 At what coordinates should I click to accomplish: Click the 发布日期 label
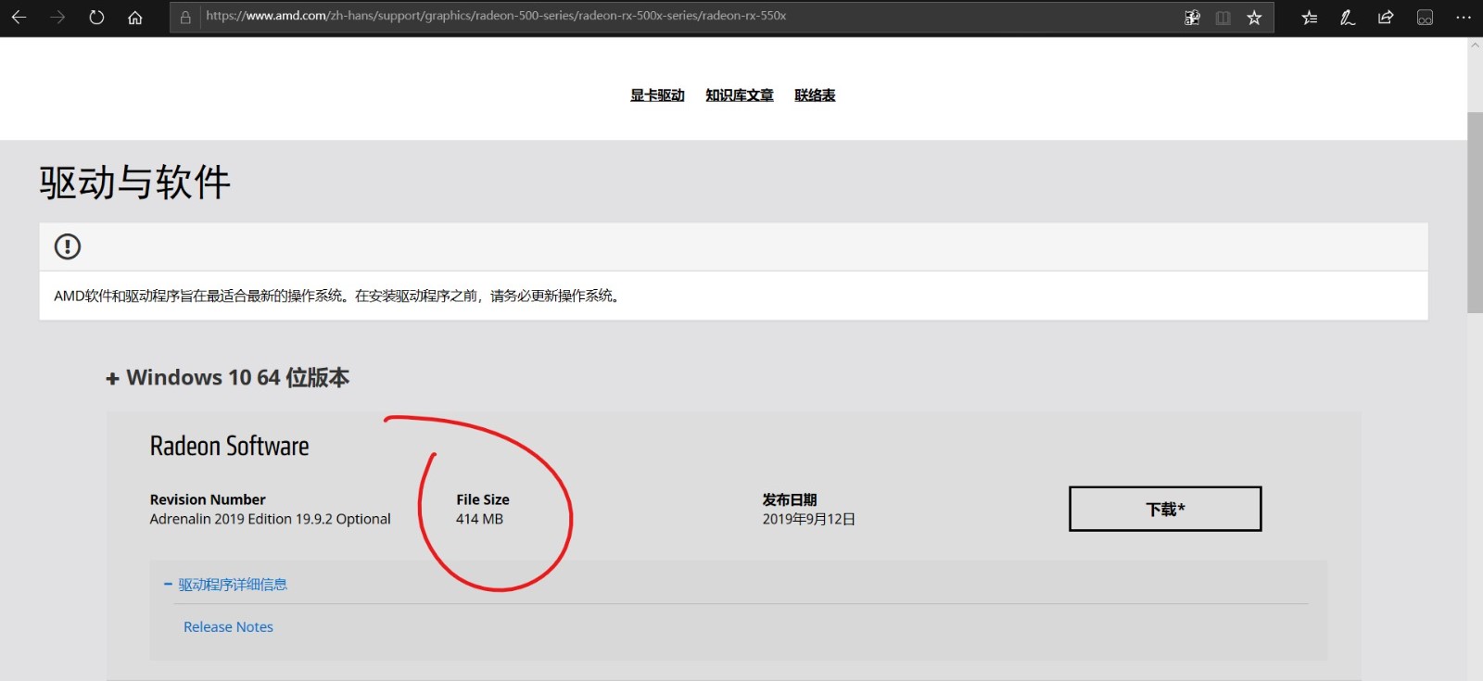pyautogui.click(x=790, y=499)
